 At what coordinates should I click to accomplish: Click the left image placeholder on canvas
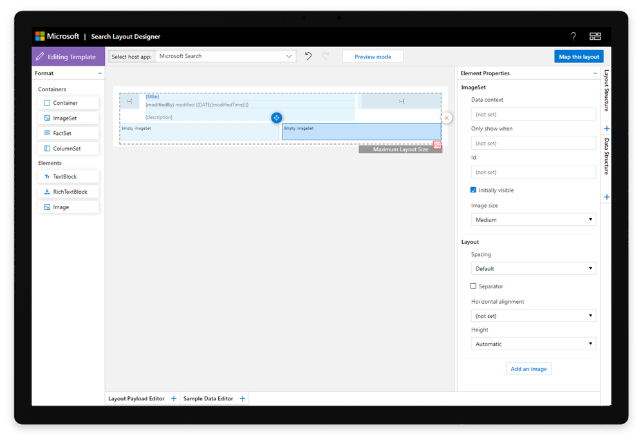coord(129,101)
